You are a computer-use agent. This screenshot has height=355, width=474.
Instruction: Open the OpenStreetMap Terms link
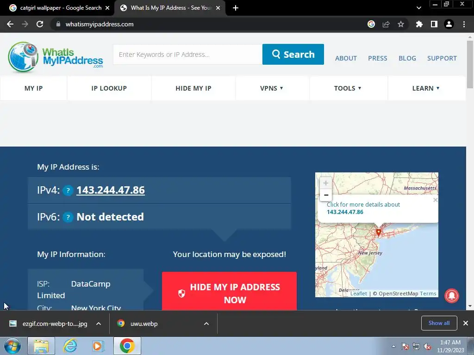click(428, 294)
